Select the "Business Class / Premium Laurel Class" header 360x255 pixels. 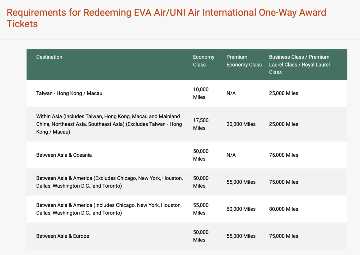299,64
